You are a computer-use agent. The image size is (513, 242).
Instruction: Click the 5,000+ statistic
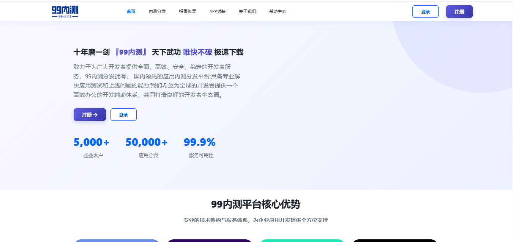pos(92,142)
